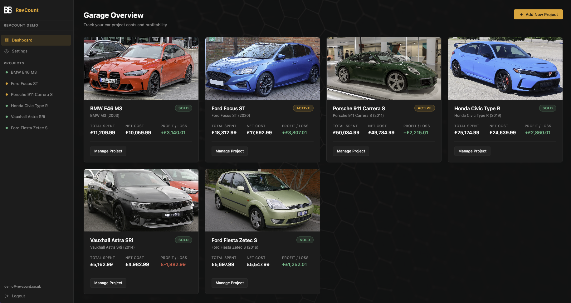Manage Project for Porsche 911 Carrera S

pos(351,151)
